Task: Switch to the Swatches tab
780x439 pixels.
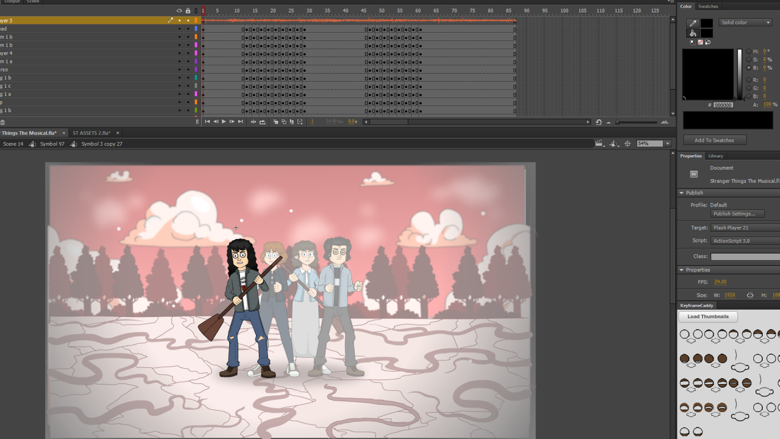Action: point(708,6)
